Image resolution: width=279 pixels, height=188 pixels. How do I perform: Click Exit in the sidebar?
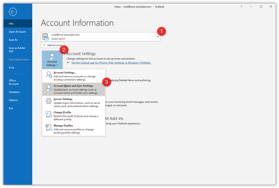point(18,108)
